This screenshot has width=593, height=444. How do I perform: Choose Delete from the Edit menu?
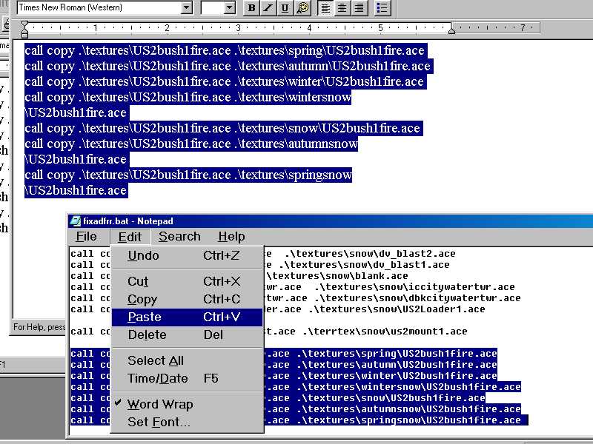[188, 334]
